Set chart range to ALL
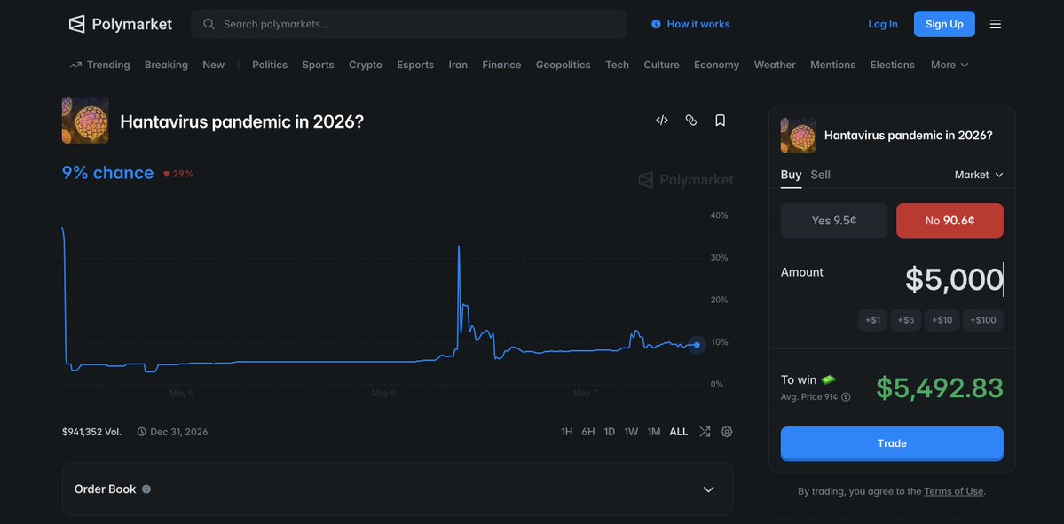Viewport: 1064px width, 524px height. click(679, 432)
